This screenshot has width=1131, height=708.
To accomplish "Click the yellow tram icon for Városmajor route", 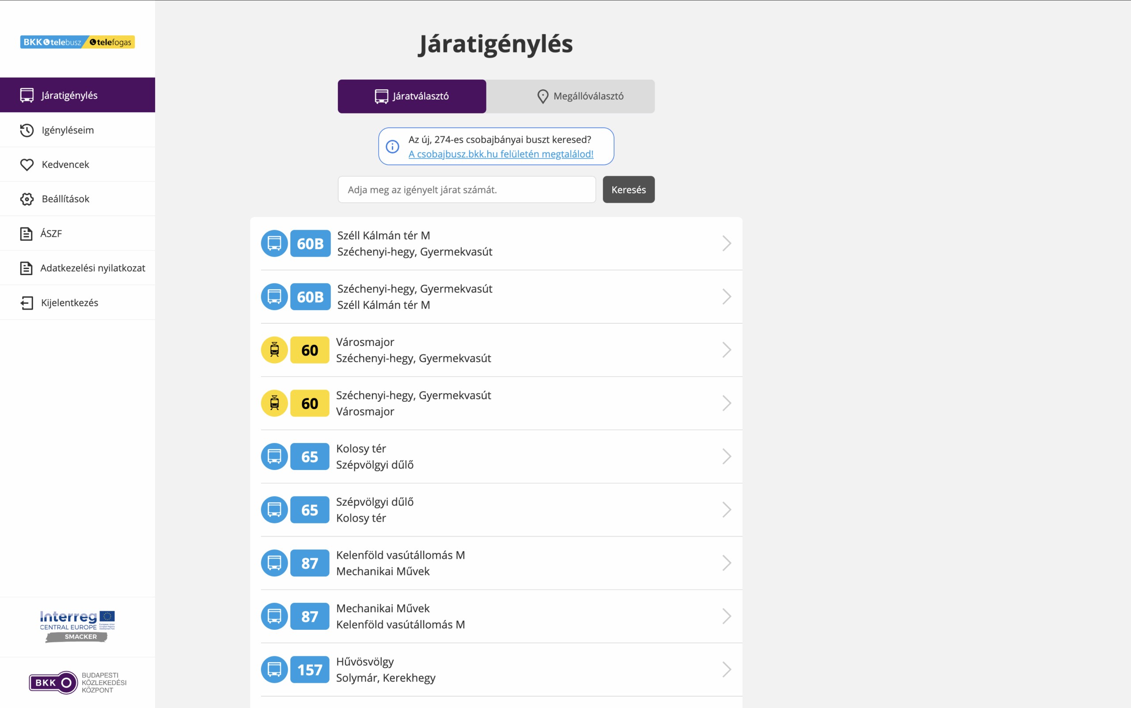I will pyautogui.click(x=274, y=350).
